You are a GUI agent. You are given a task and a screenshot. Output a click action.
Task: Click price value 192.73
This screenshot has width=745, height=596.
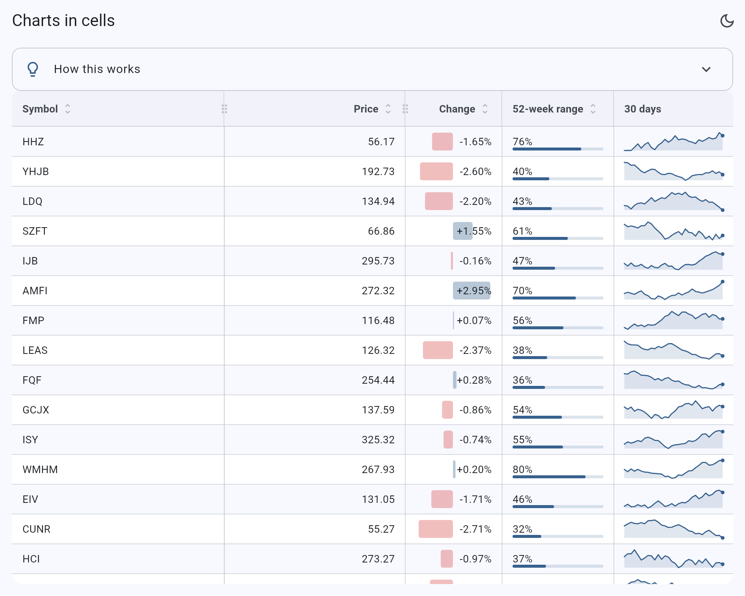click(378, 171)
